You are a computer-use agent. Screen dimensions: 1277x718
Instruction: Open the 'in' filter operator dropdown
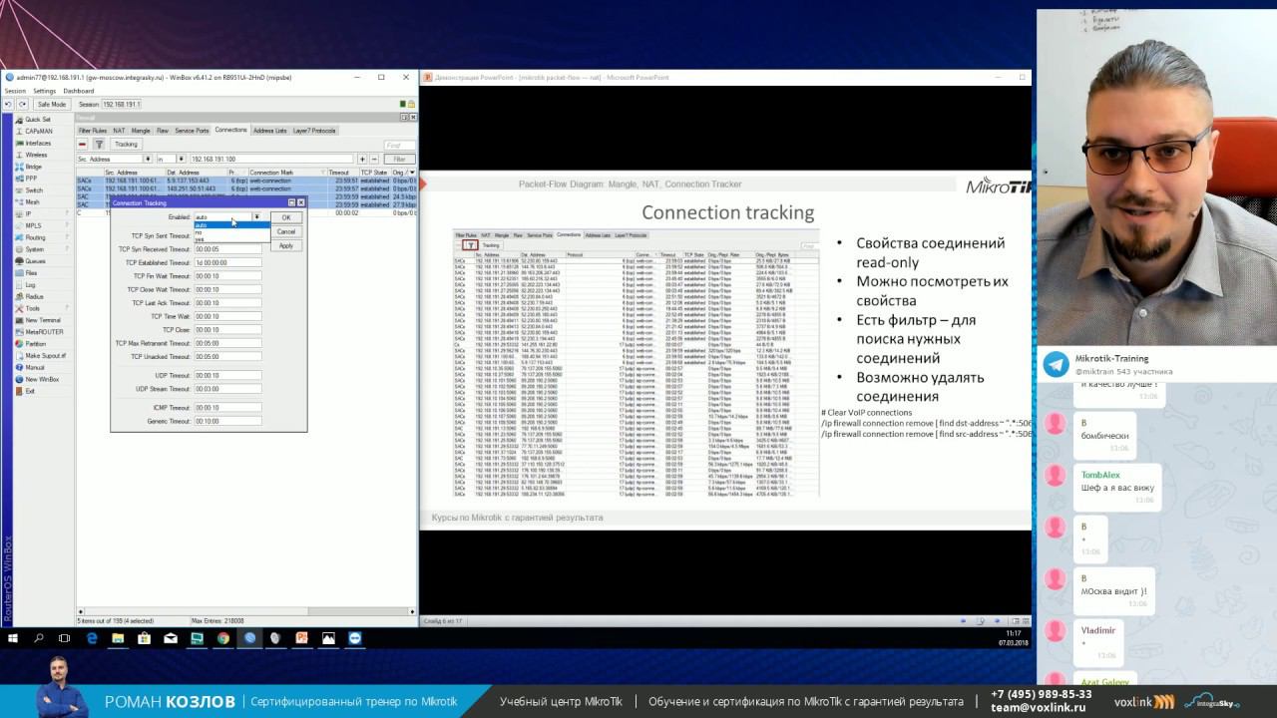(x=183, y=159)
